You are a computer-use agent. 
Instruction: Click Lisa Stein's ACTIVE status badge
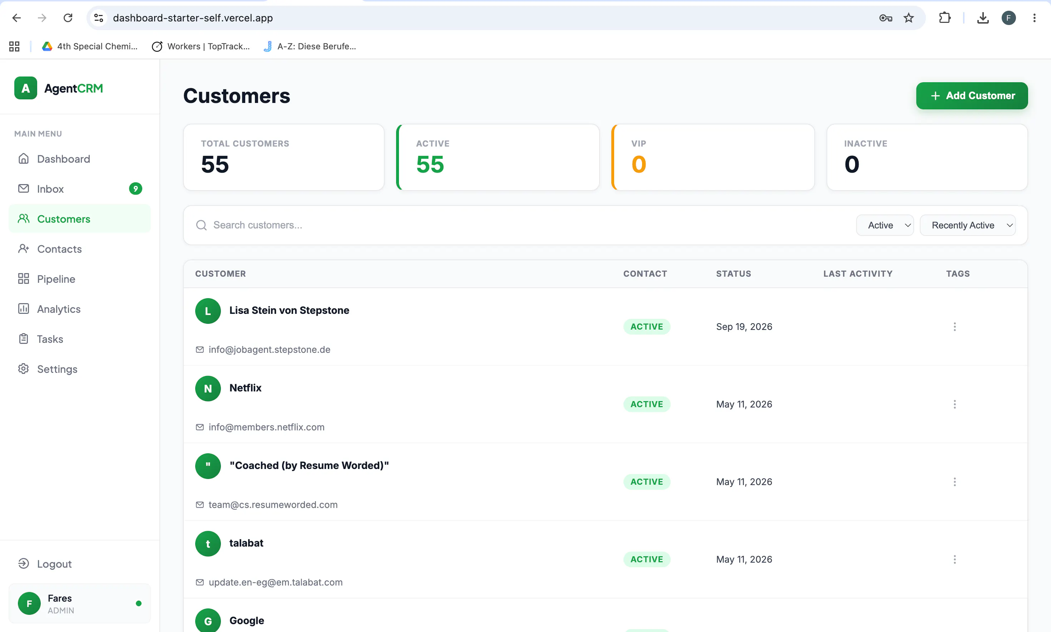click(x=646, y=327)
